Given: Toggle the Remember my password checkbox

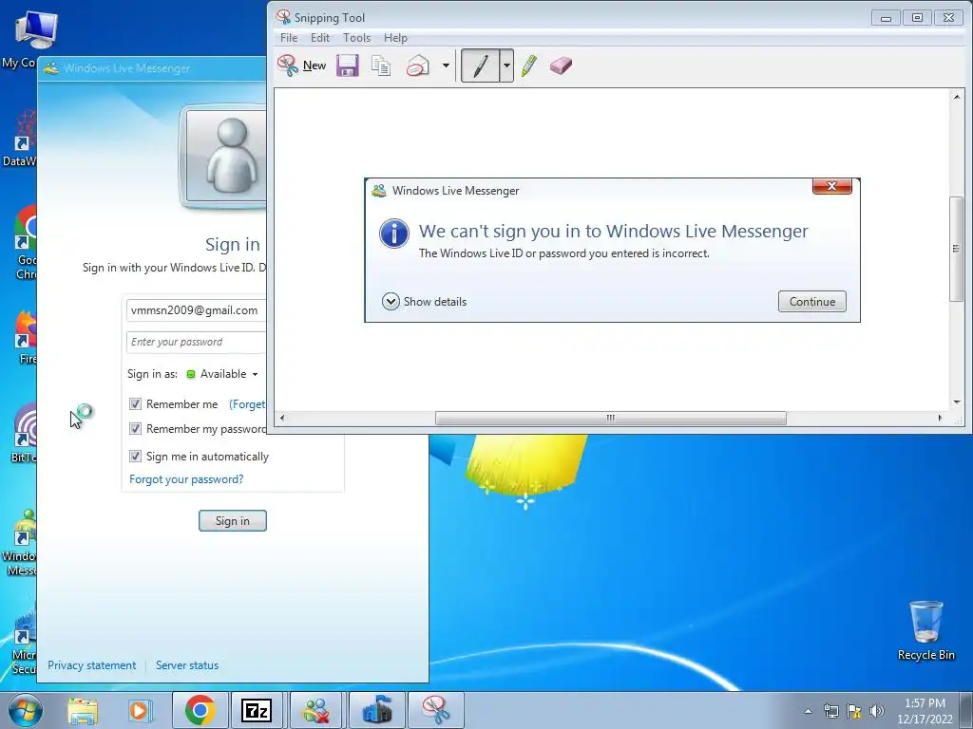Looking at the screenshot, I should [135, 429].
